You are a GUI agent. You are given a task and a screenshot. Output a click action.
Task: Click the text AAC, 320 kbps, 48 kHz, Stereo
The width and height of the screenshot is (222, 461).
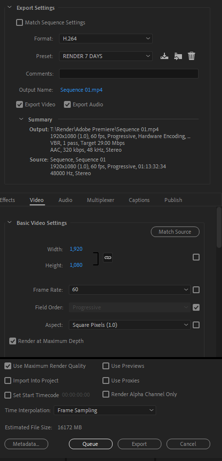tap(86, 150)
